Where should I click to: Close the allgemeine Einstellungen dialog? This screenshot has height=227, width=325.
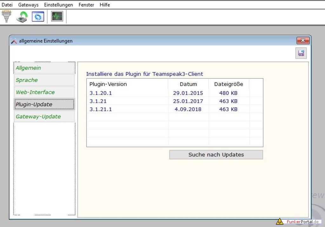pos(303,41)
